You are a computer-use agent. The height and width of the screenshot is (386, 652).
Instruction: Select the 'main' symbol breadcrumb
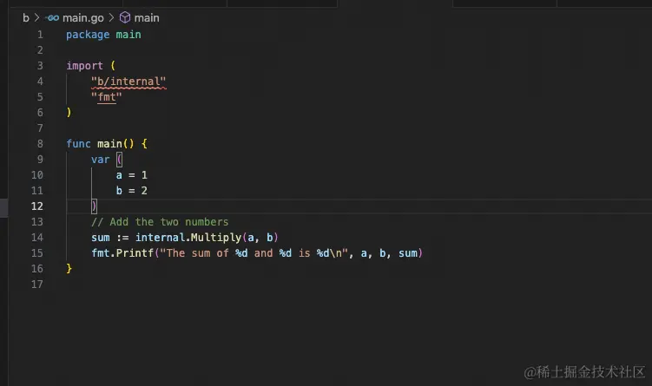[x=147, y=18]
